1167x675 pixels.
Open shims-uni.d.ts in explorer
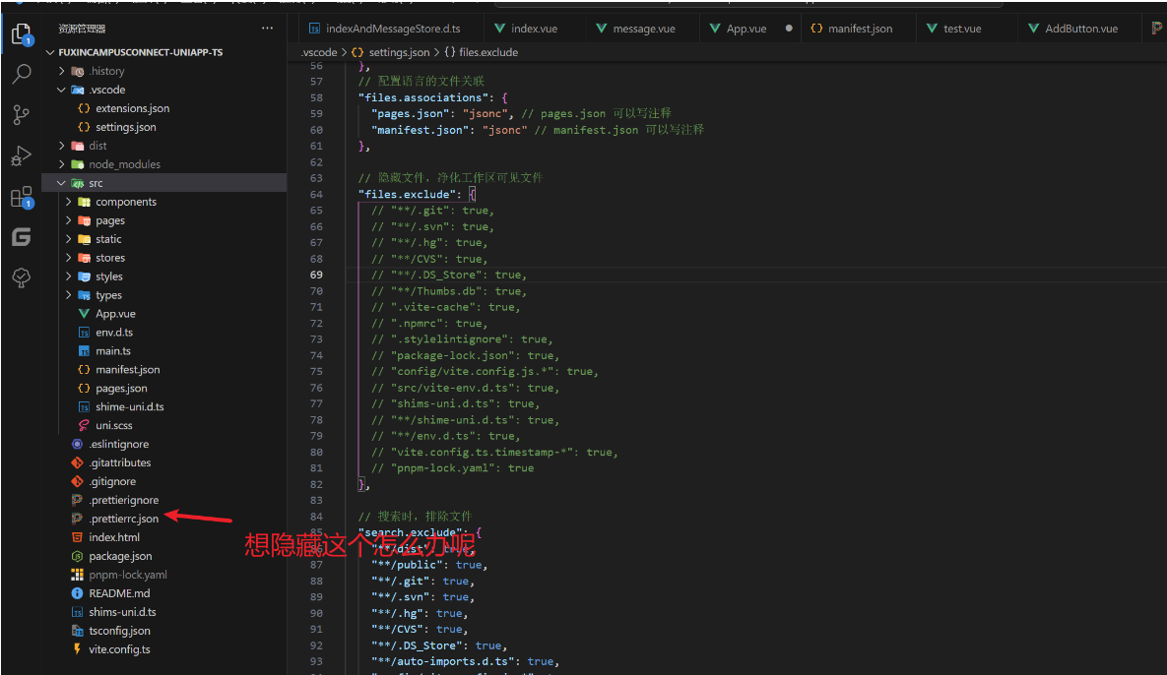[123, 612]
